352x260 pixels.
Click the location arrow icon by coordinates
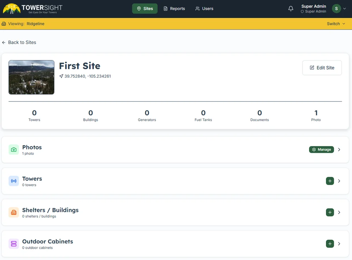(61, 76)
